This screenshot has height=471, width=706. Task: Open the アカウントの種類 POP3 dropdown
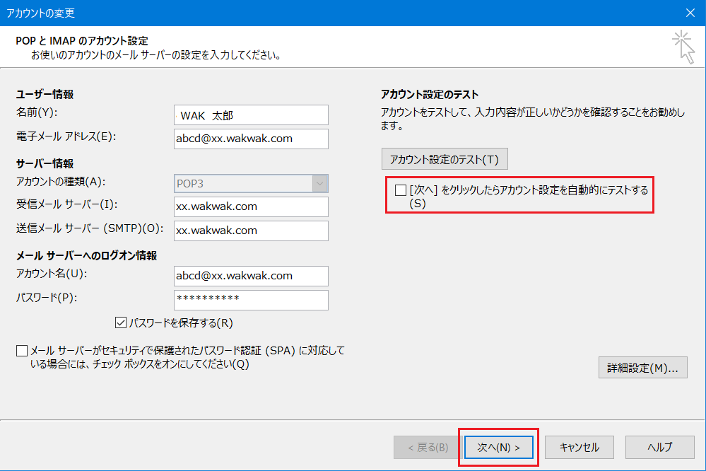251,183
